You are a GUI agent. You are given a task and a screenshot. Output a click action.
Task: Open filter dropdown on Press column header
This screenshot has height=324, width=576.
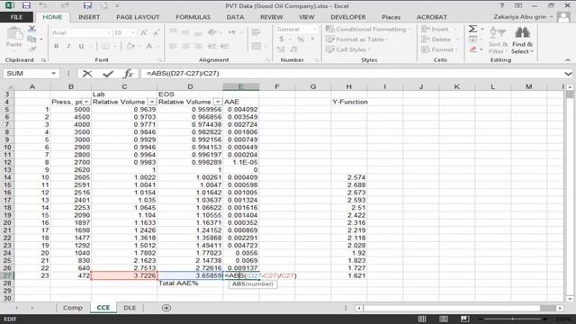tap(86, 102)
